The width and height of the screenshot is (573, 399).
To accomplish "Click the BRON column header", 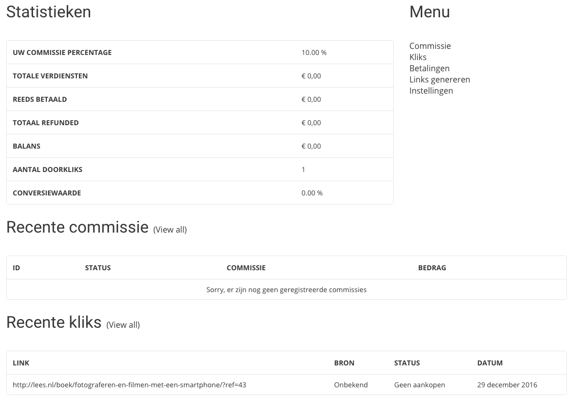I will coord(344,363).
